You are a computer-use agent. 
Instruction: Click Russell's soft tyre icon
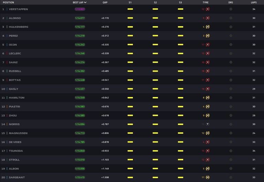click(x=208, y=71)
